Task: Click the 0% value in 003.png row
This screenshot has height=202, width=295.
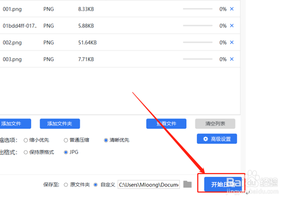Action: pyautogui.click(x=223, y=59)
